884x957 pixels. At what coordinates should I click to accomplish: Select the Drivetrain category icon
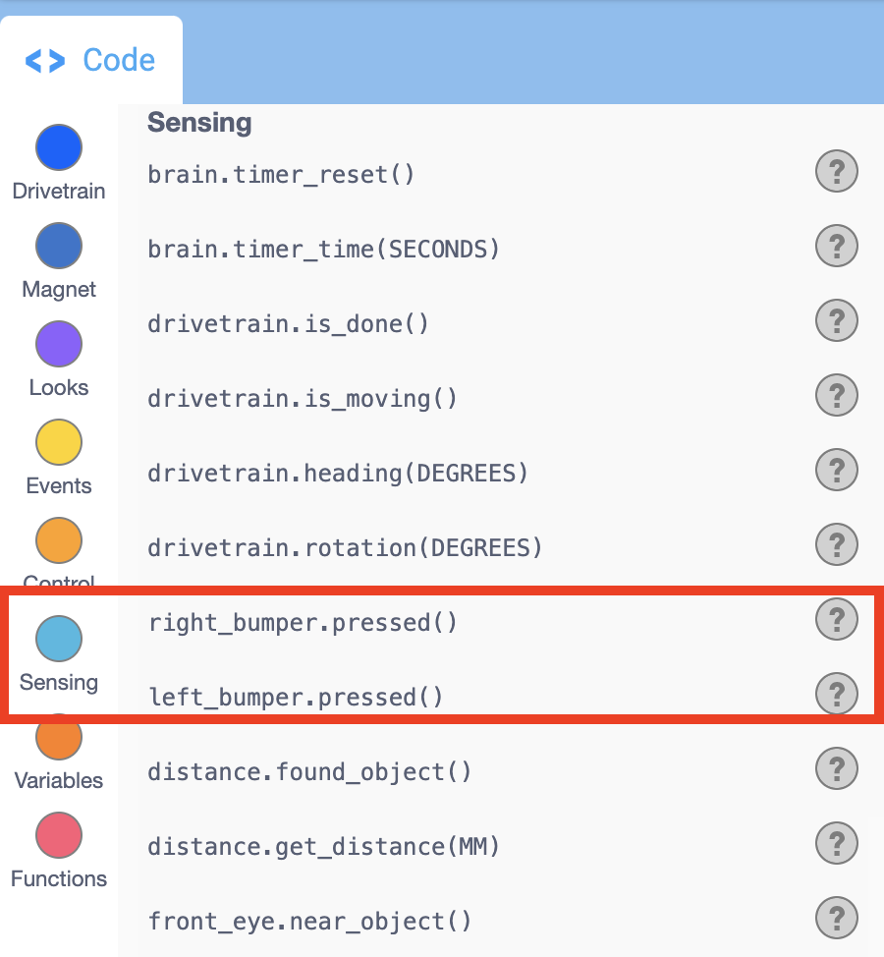pyautogui.click(x=58, y=147)
